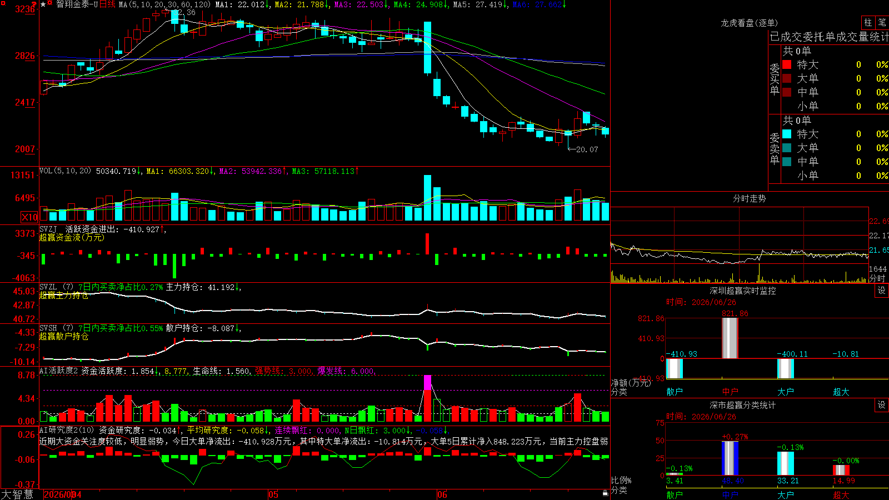Click the 06 month marker on timeline

click(x=442, y=494)
